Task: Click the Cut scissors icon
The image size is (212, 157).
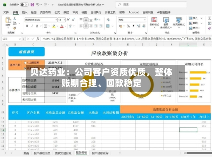Action: pos(14,18)
